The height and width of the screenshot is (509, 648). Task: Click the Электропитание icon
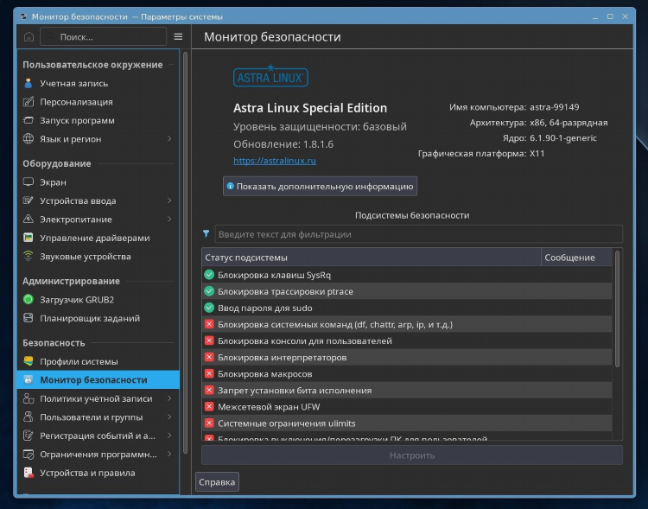click(29, 220)
